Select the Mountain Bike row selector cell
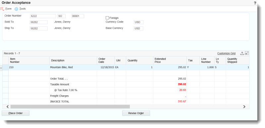265x128 pixels. 5,67
